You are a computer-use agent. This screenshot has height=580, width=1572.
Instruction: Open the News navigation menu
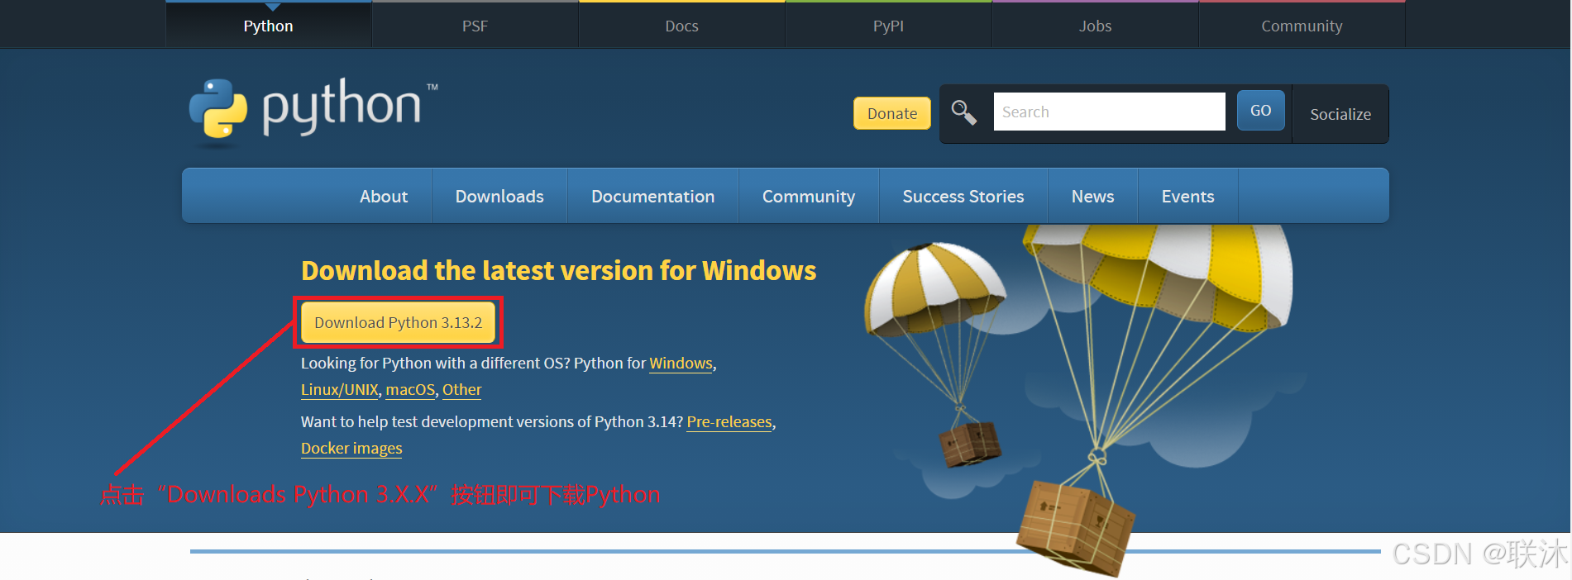[x=1093, y=196]
